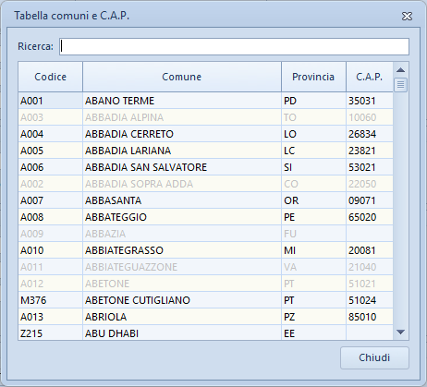This screenshot has height=387, width=427.
Task: Select the ABBIATEGRASSO row
Action: coord(205,250)
